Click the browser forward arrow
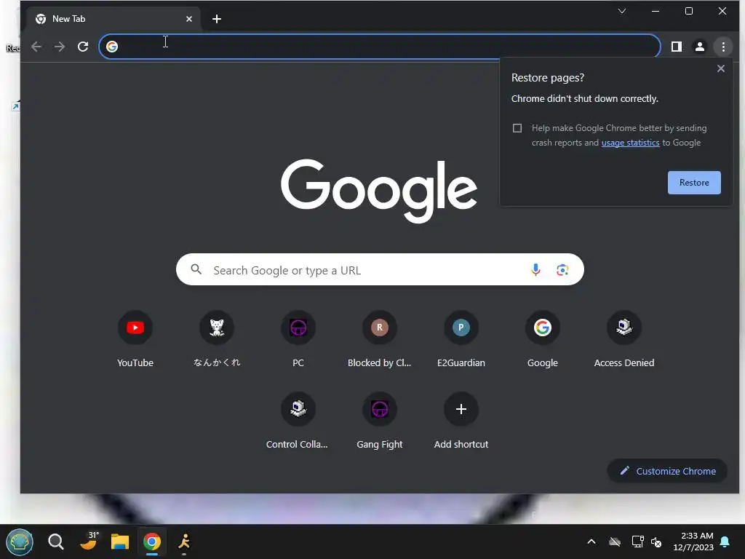 click(x=60, y=47)
